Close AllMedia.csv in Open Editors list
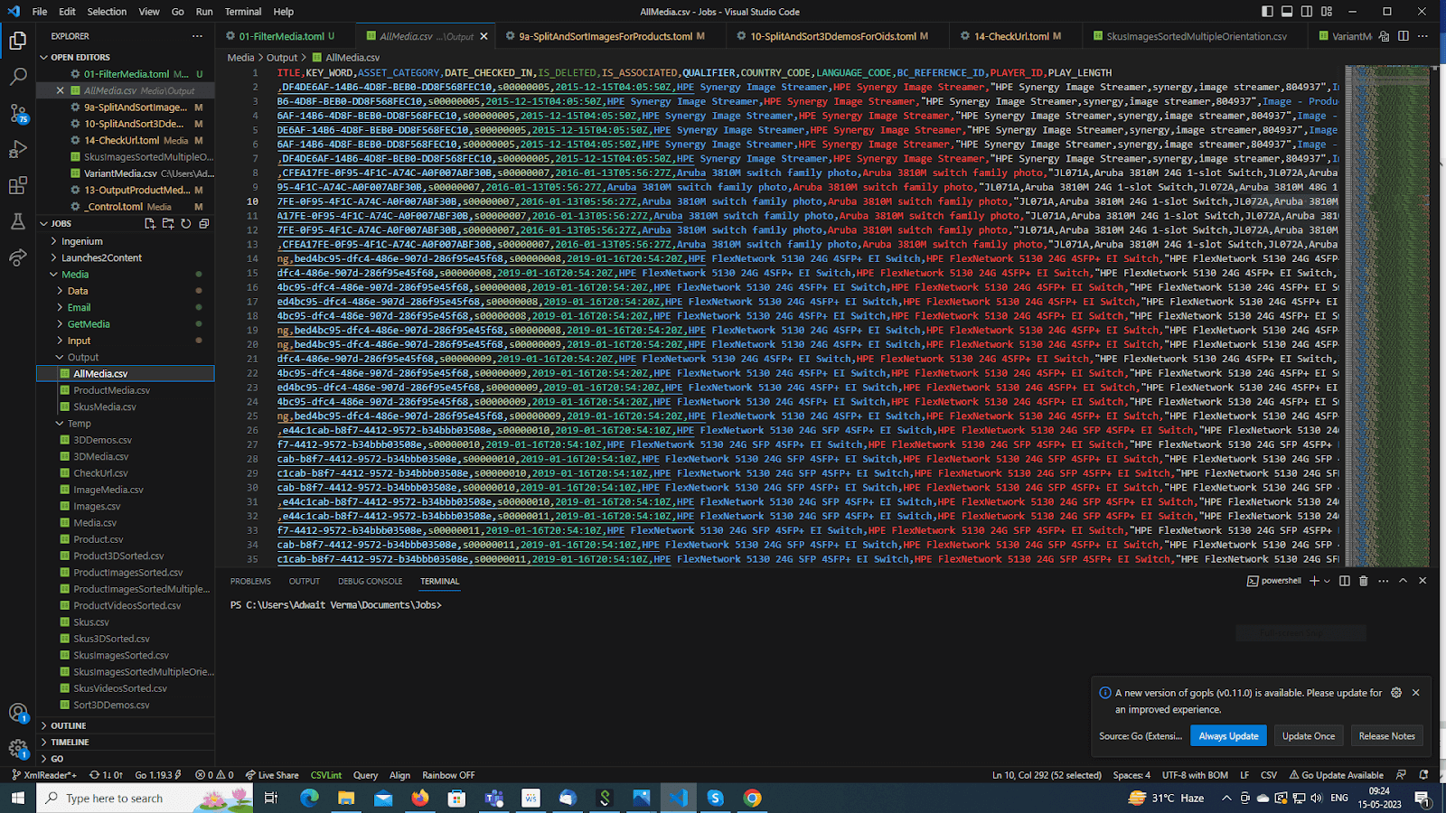This screenshot has width=1446, height=813. pyautogui.click(x=61, y=90)
